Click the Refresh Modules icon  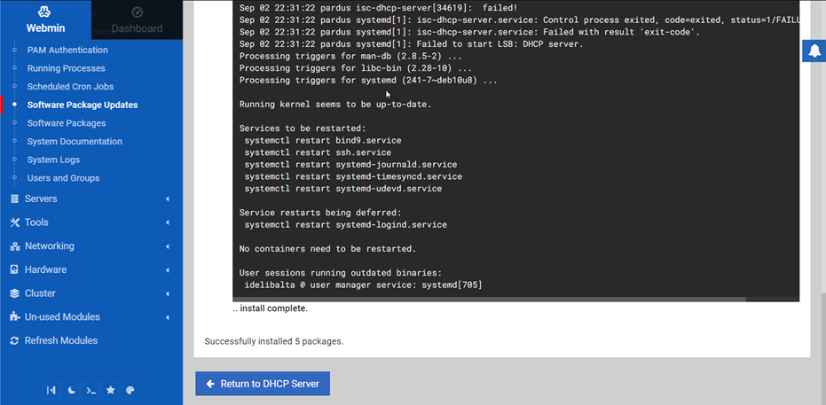(15, 340)
